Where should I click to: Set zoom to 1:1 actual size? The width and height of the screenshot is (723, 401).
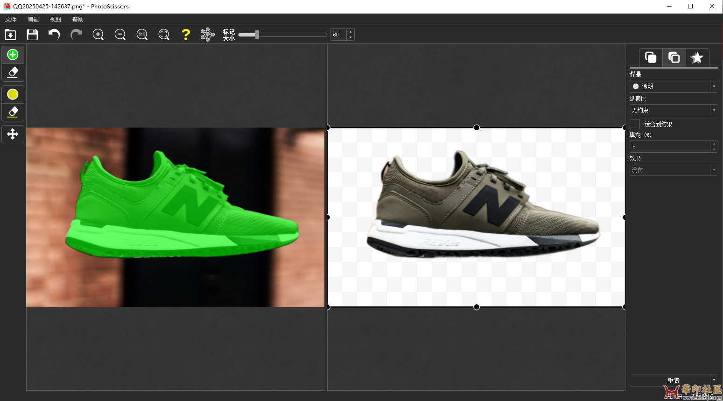tap(142, 35)
